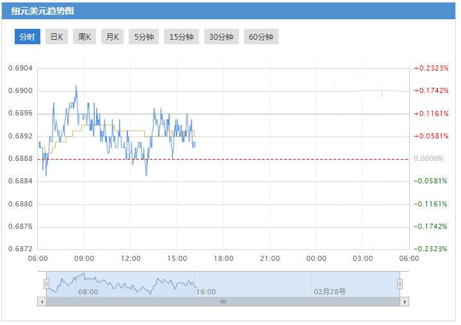Click the 08:00 marker in navigator
Image resolution: width=461 pixels, height=325 pixels.
(x=88, y=291)
